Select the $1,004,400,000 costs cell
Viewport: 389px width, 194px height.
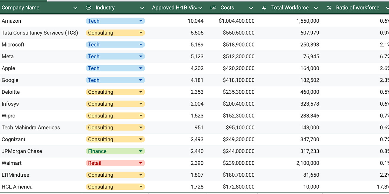232,21
